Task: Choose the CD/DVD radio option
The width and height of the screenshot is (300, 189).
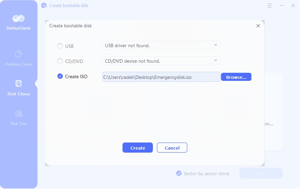Action: pyautogui.click(x=60, y=61)
